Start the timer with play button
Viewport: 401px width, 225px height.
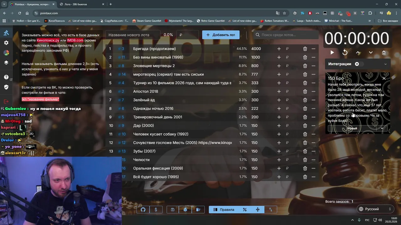click(332, 52)
